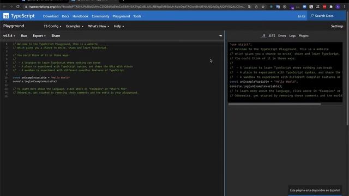Open Community in the top navigation

pos(100,16)
